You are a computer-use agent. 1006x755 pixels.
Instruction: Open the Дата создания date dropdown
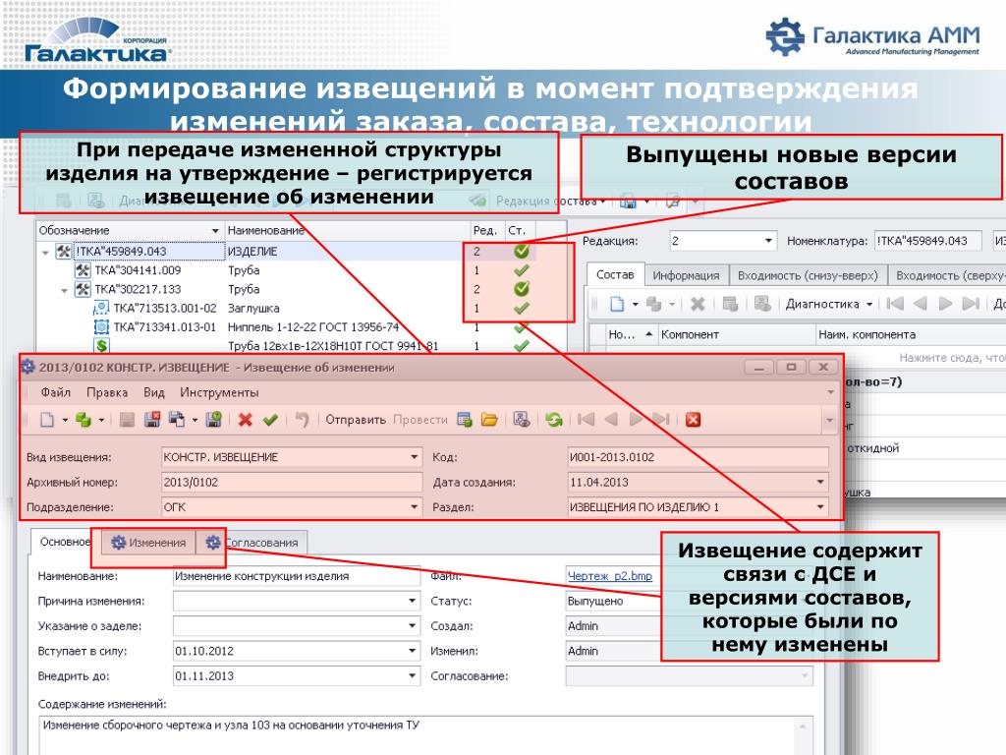click(x=820, y=482)
